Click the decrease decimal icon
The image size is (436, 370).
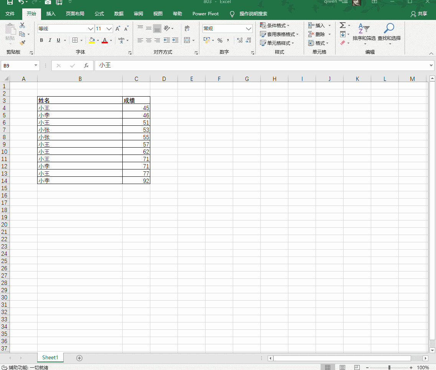248,40
